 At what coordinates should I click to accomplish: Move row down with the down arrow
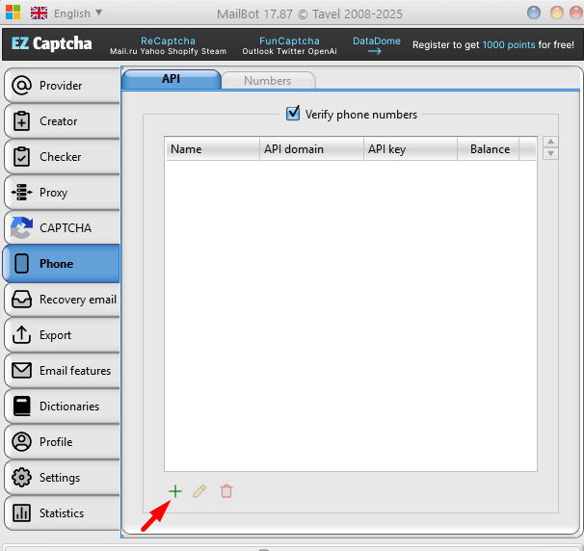550,153
